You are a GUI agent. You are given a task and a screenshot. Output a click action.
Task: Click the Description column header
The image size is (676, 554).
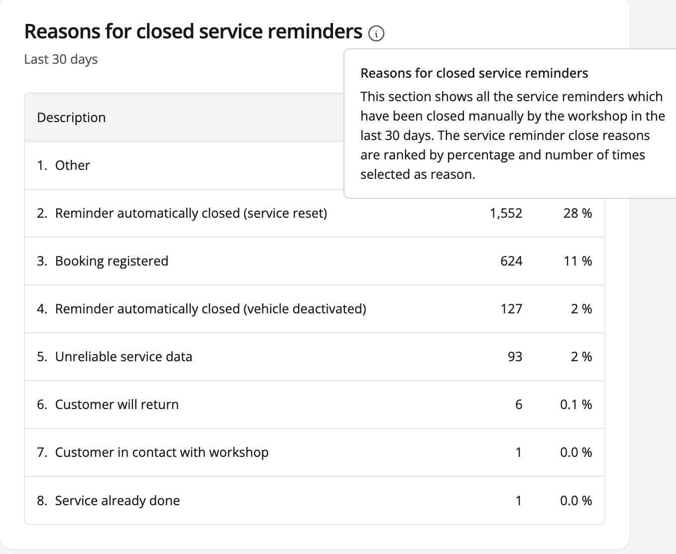click(71, 118)
